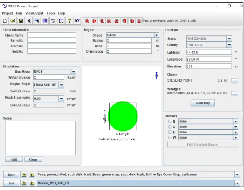Click the report icon with red C
This screenshot has height=190, width=244.
102,21
